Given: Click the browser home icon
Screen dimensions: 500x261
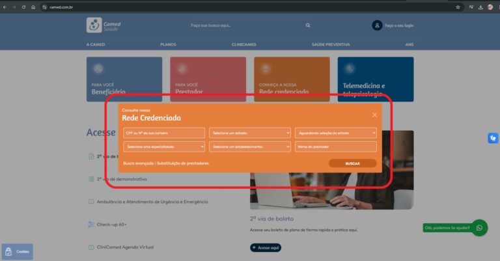Looking at the screenshot, I should pyautogui.click(x=33, y=7).
